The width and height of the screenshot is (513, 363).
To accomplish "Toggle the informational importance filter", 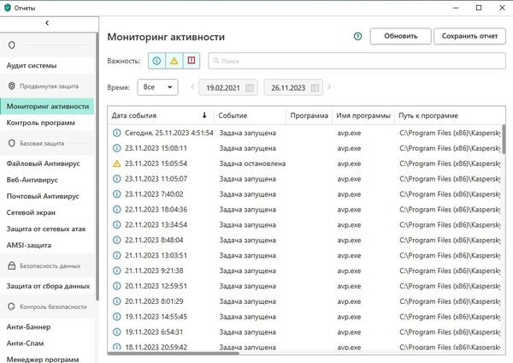I will pyautogui.click(x=156, y=61).
